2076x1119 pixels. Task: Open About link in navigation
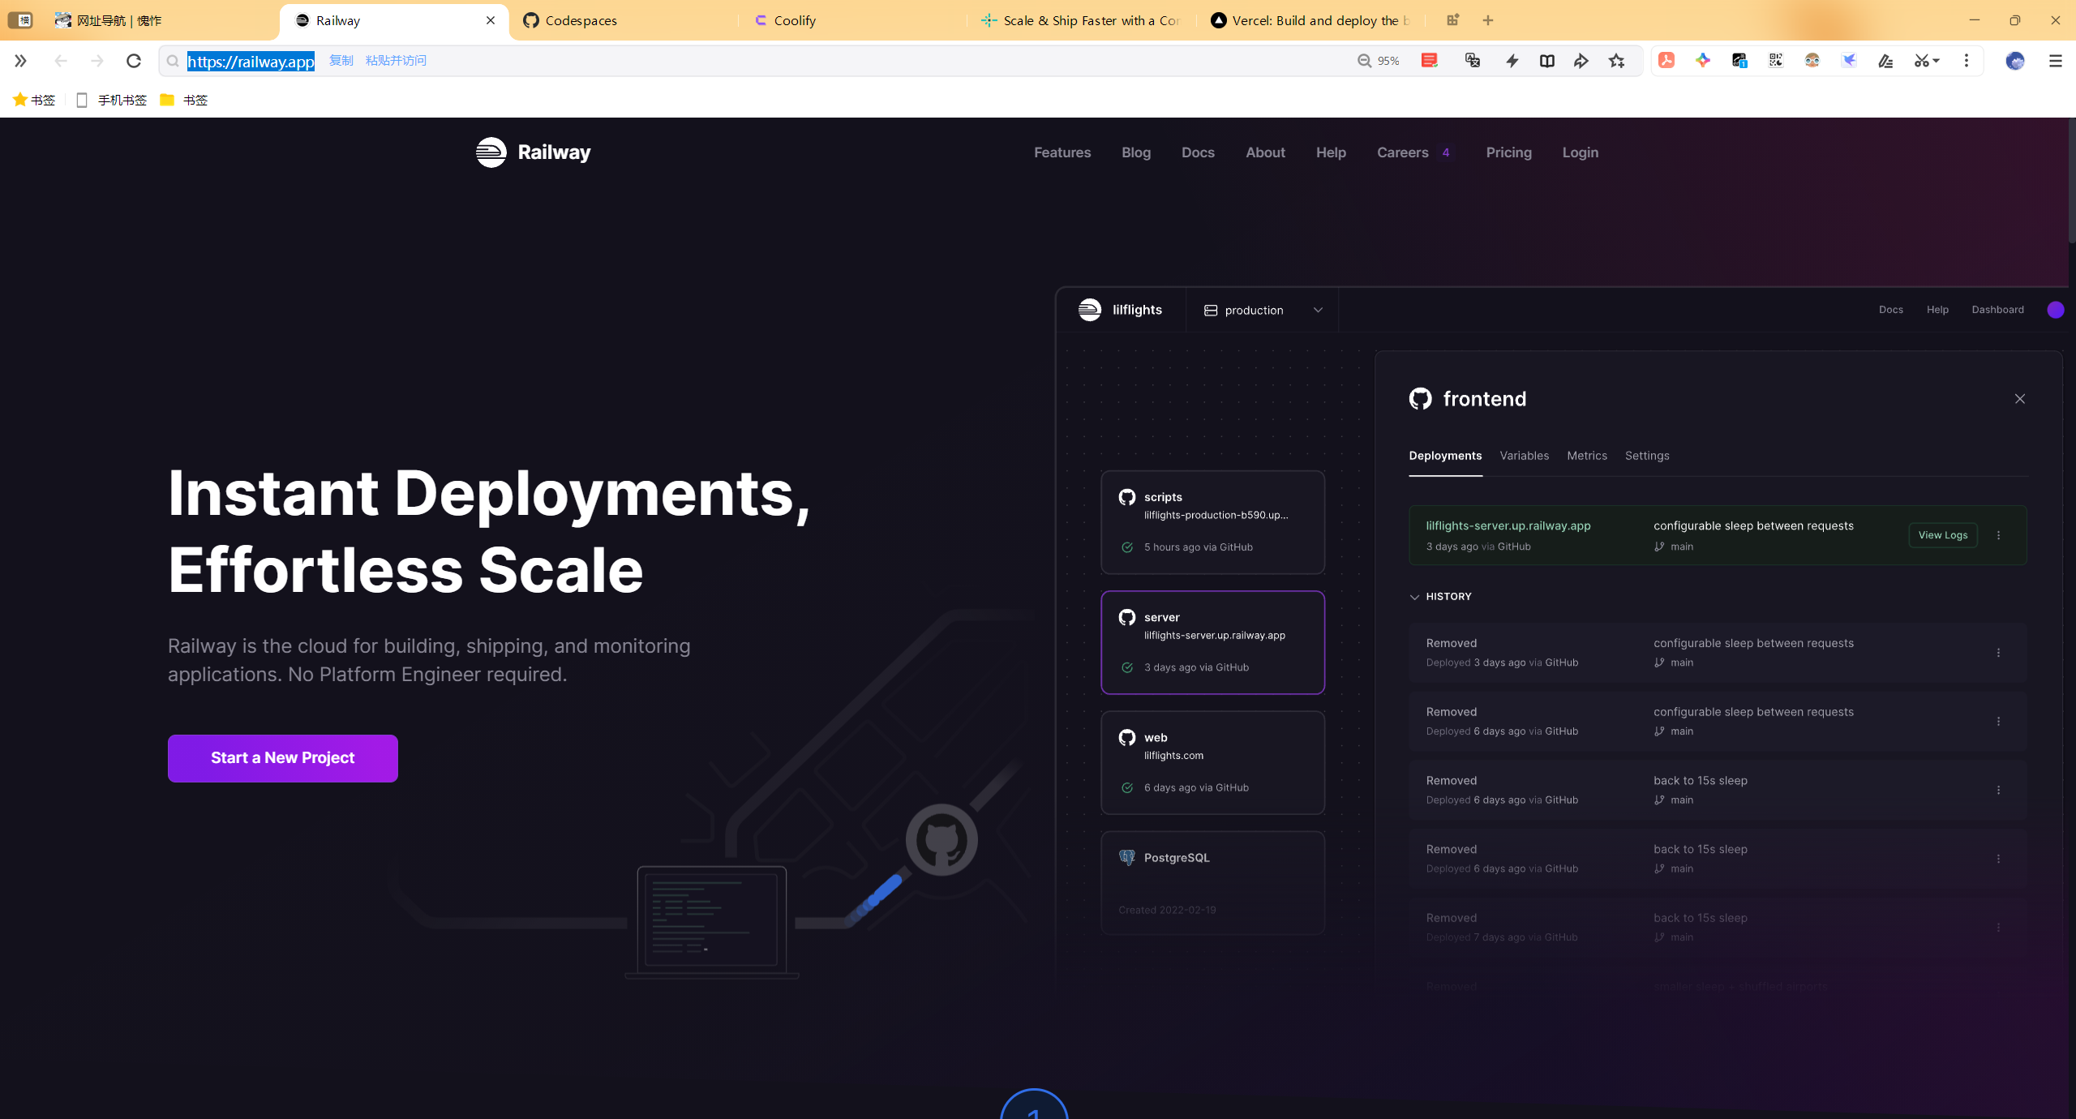coord(1265,152)
